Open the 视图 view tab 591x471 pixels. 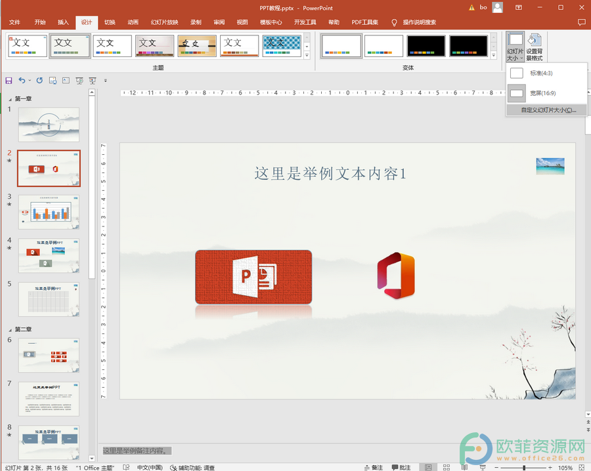coord(242,22)
